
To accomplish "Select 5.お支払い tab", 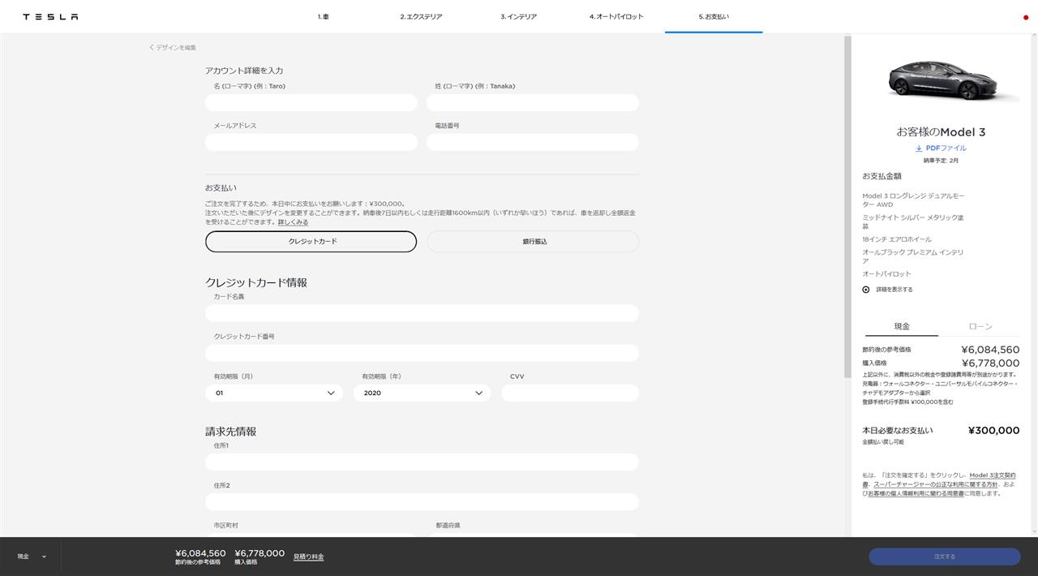I will tap(714, 17).
